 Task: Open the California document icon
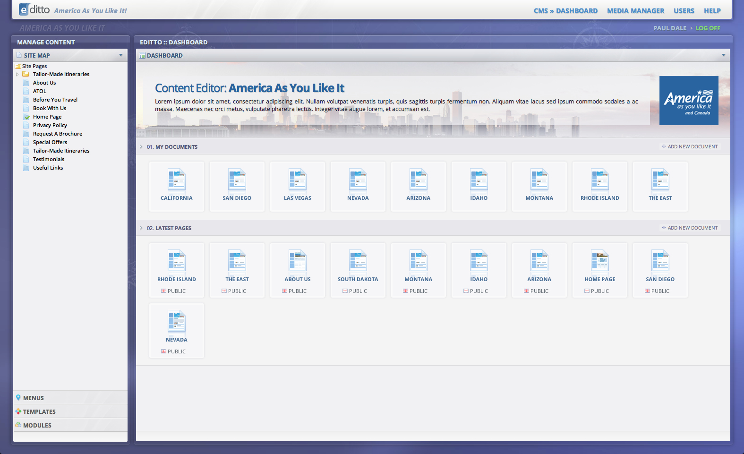[177, 180]
